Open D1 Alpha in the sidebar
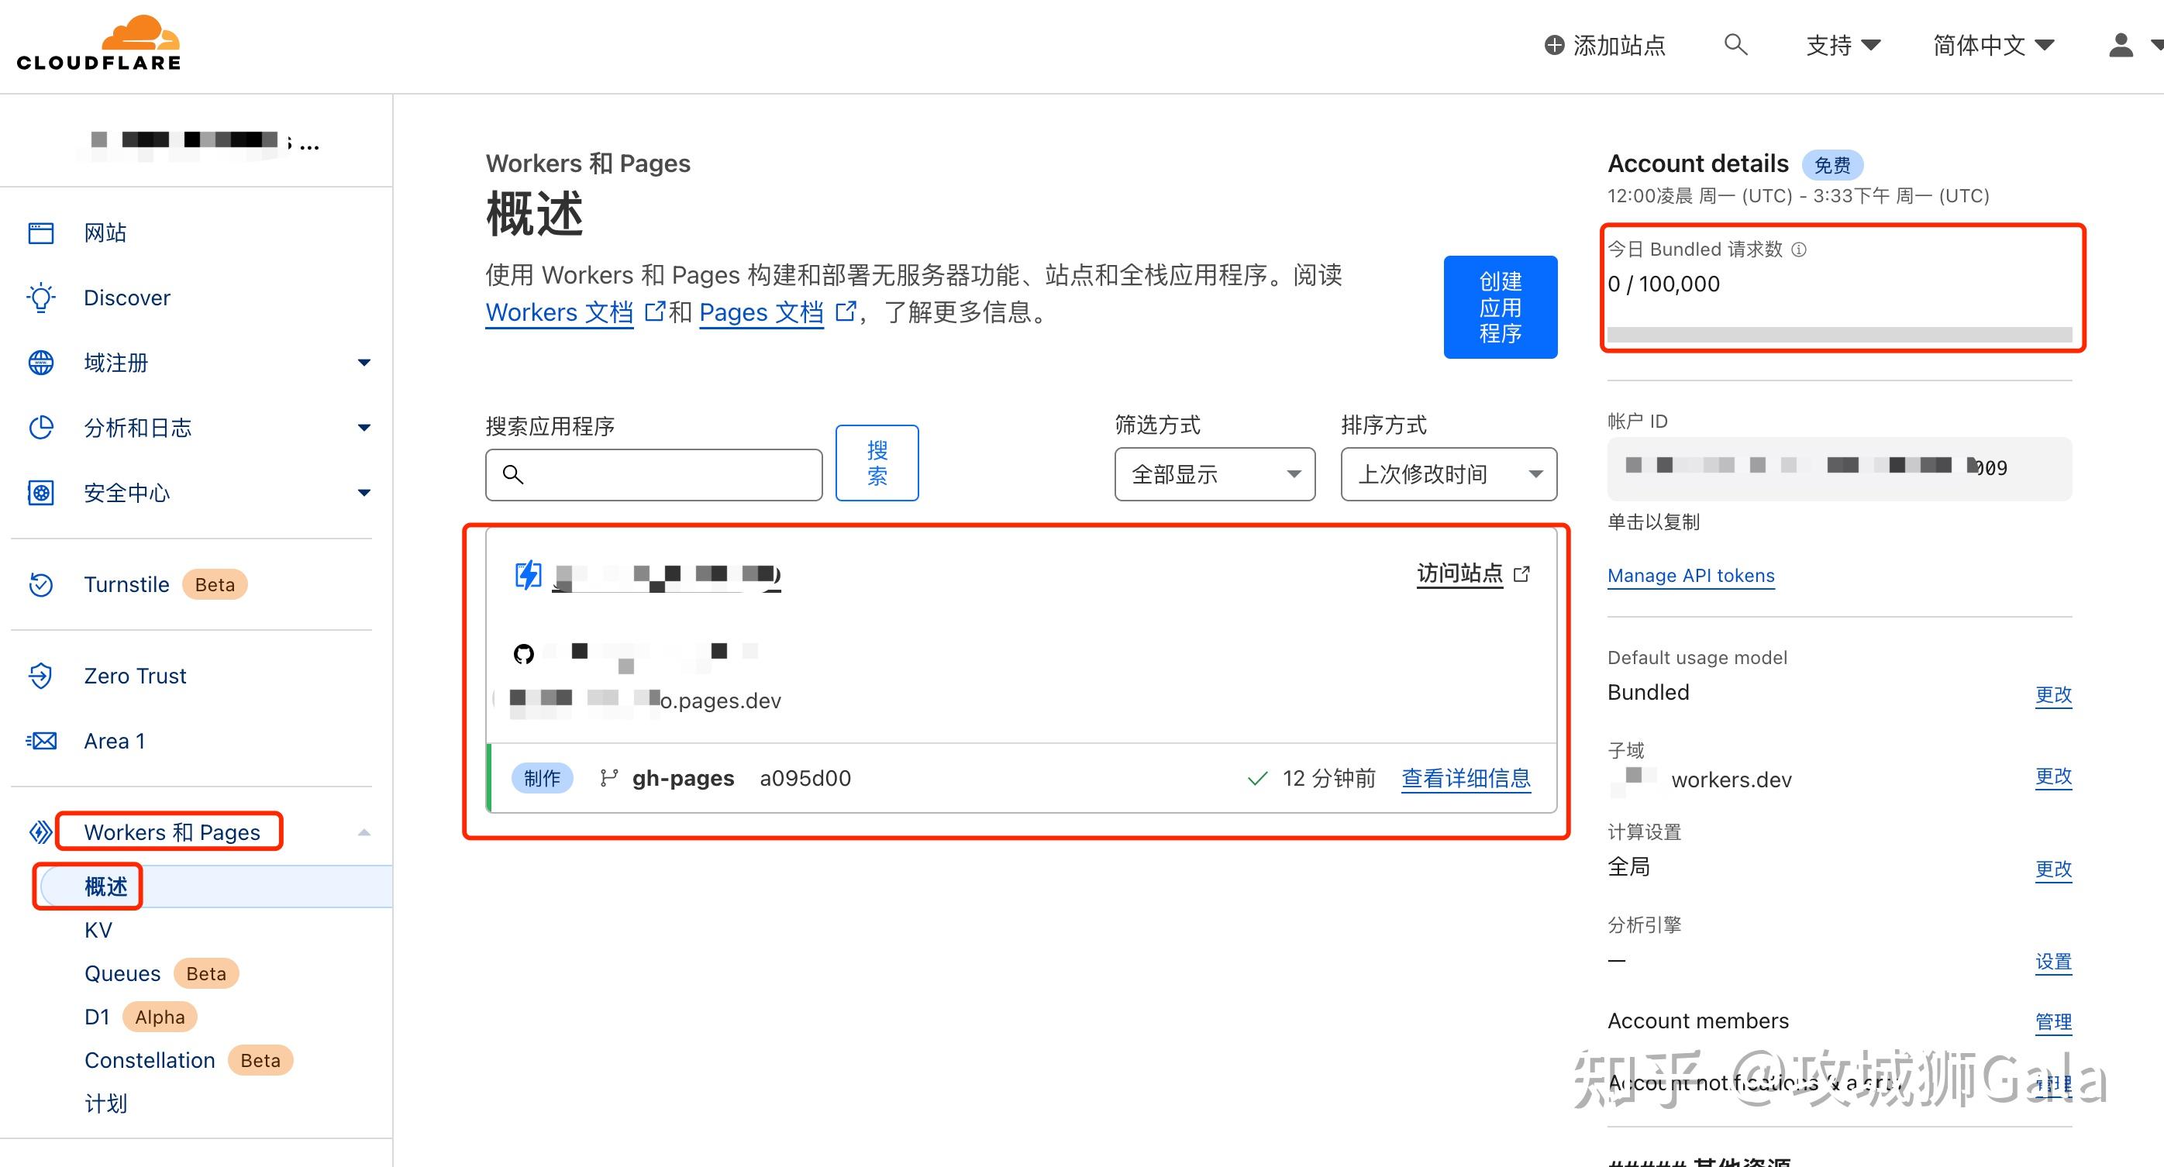Screen dimensions: 2164x1167 (140, 1017)
